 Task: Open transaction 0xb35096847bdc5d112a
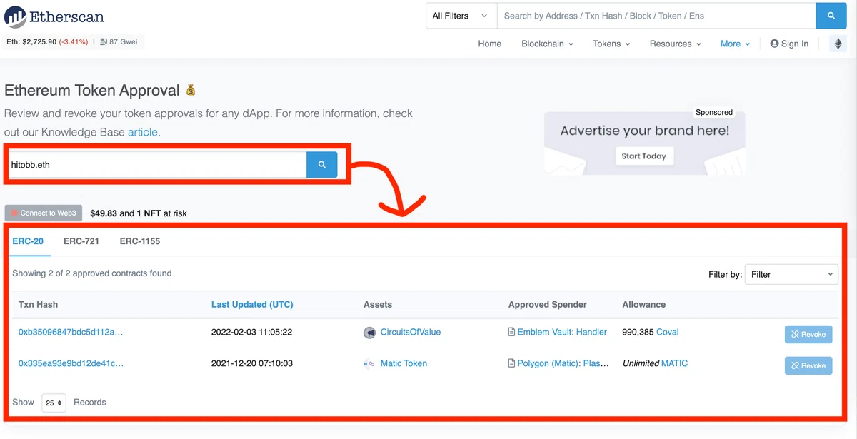point(71,332)
